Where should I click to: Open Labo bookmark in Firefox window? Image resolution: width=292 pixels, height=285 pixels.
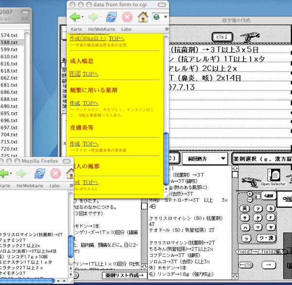pyautogui.click(x=54, y=186)
